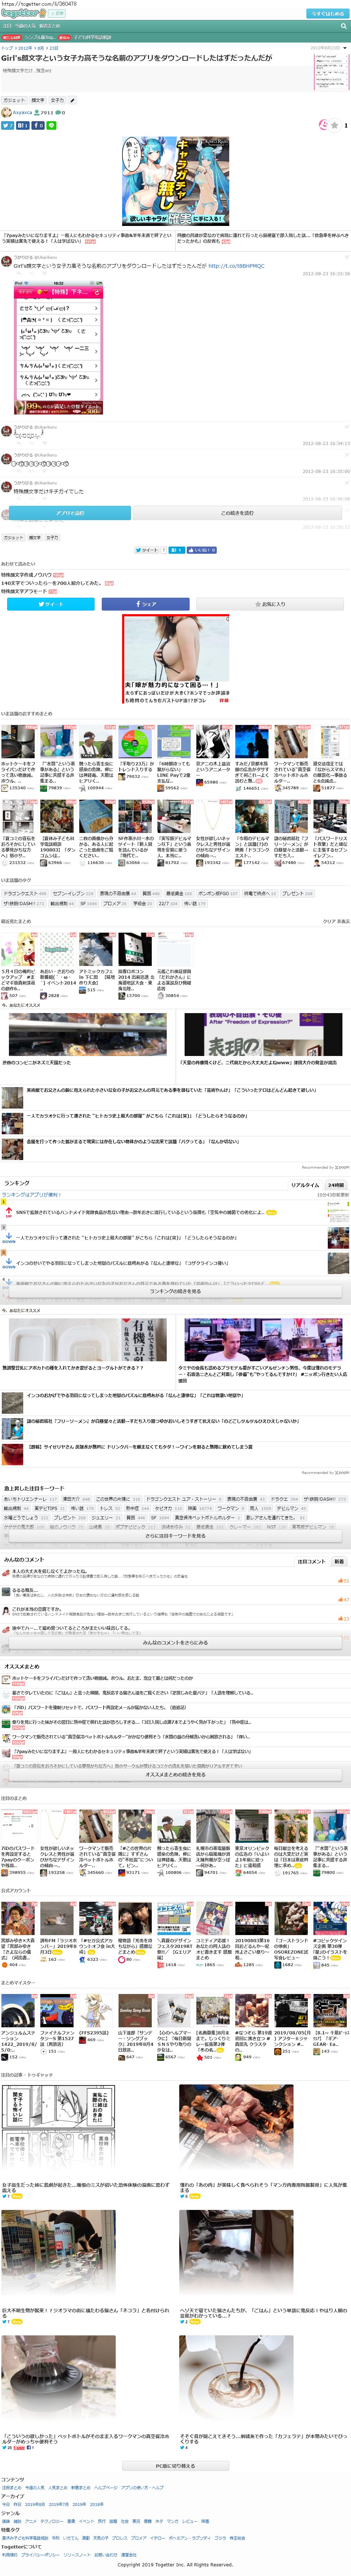Click the 表現の自由 article thumbnail
This screenshot has height=2576, width=351.
(x=263, y=1033)
